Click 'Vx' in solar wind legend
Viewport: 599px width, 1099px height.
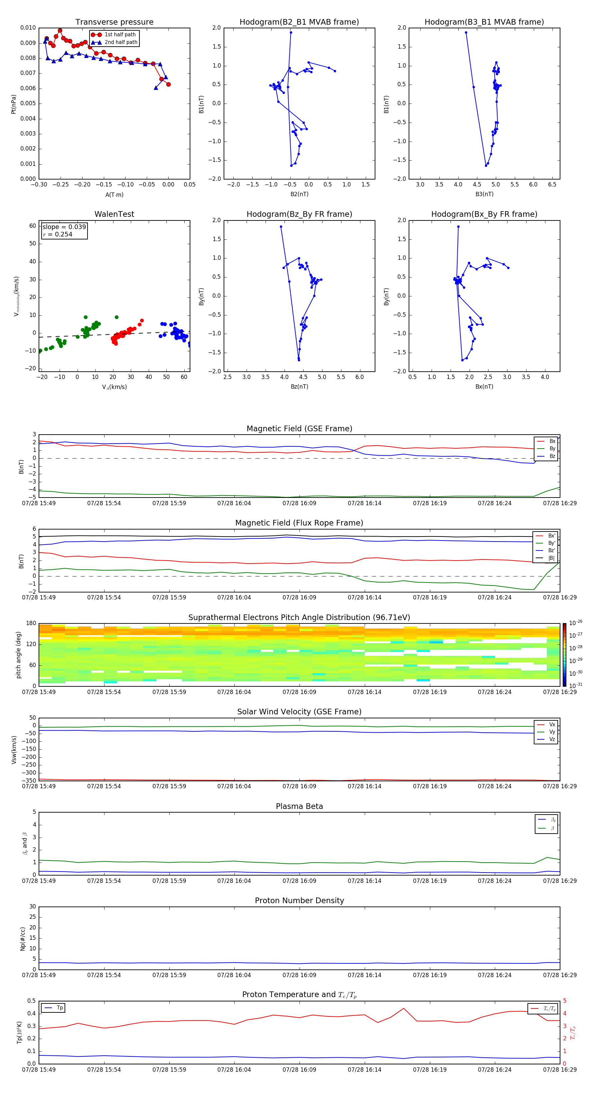coord(552,724)
